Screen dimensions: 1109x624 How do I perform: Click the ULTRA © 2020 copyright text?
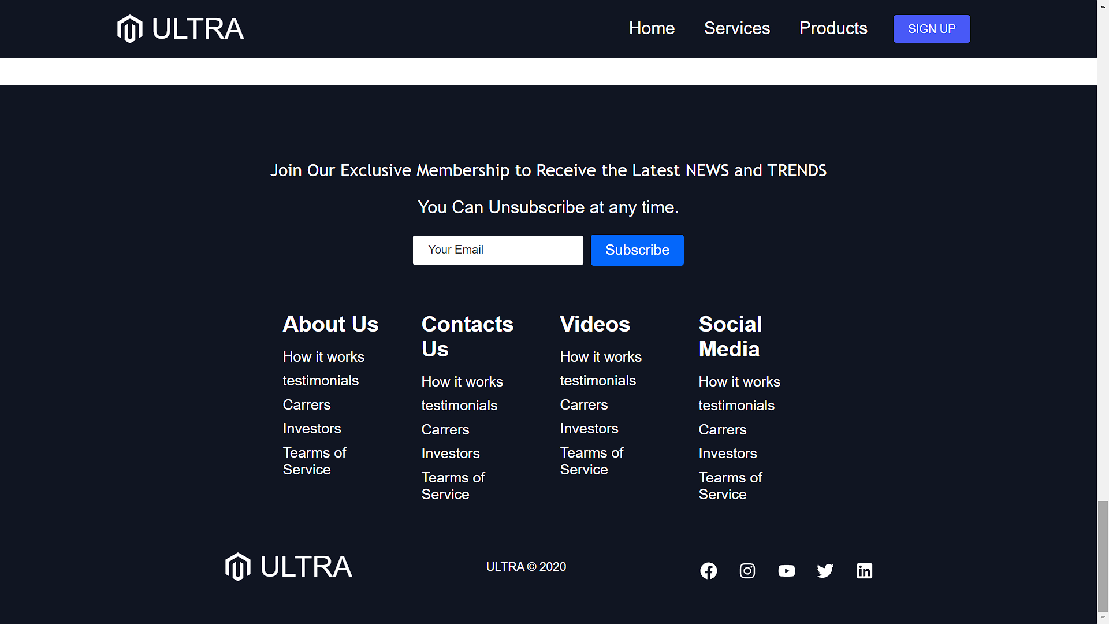point(526,567)
